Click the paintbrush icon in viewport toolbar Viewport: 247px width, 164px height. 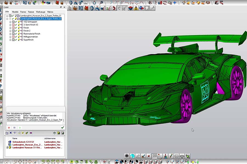(165, 156)
